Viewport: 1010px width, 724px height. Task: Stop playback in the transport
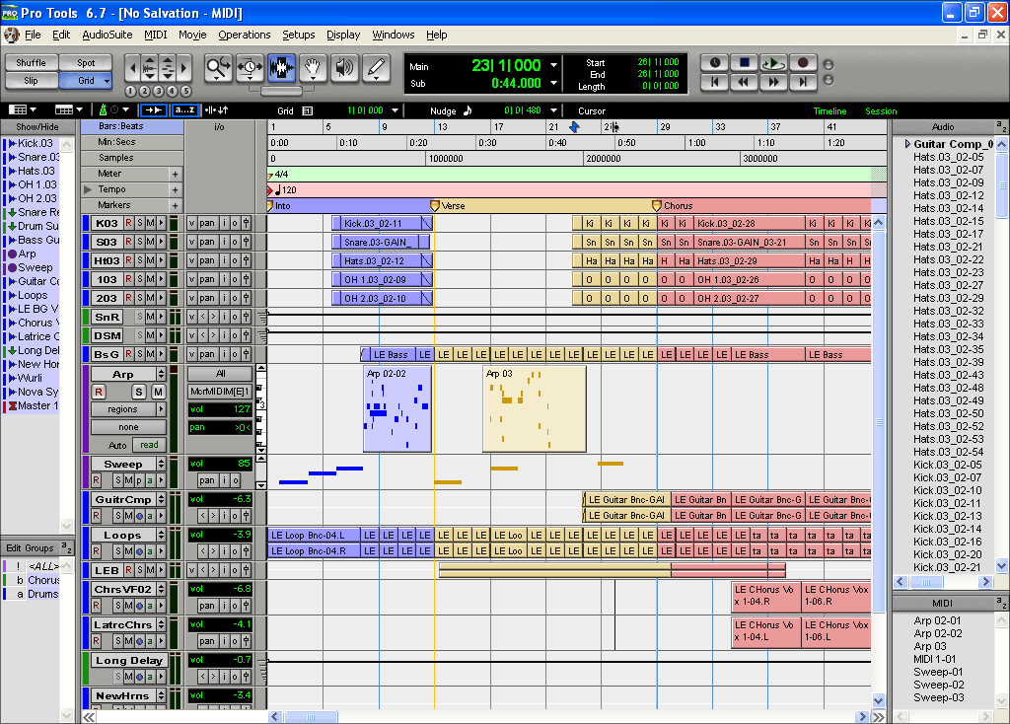(744, 62)
